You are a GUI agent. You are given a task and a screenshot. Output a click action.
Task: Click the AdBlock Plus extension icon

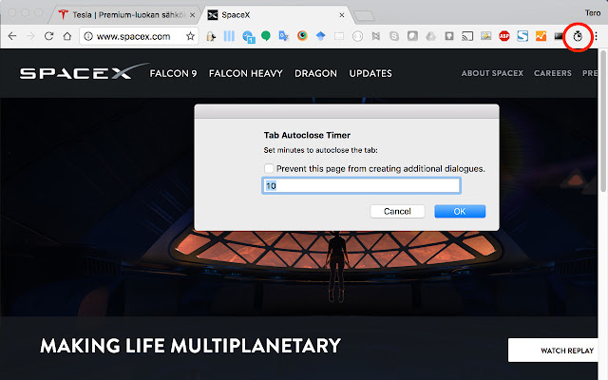(504, 36)
